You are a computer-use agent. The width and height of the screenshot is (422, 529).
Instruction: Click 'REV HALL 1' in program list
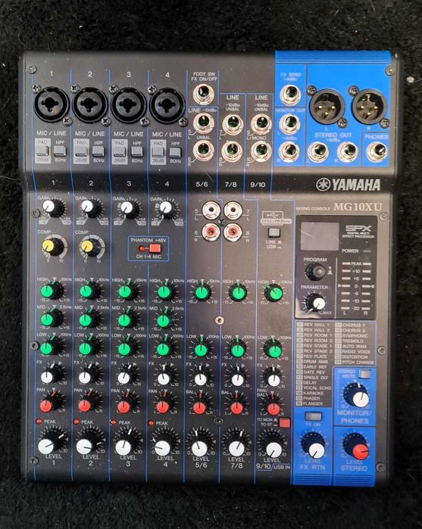point(316,325)
